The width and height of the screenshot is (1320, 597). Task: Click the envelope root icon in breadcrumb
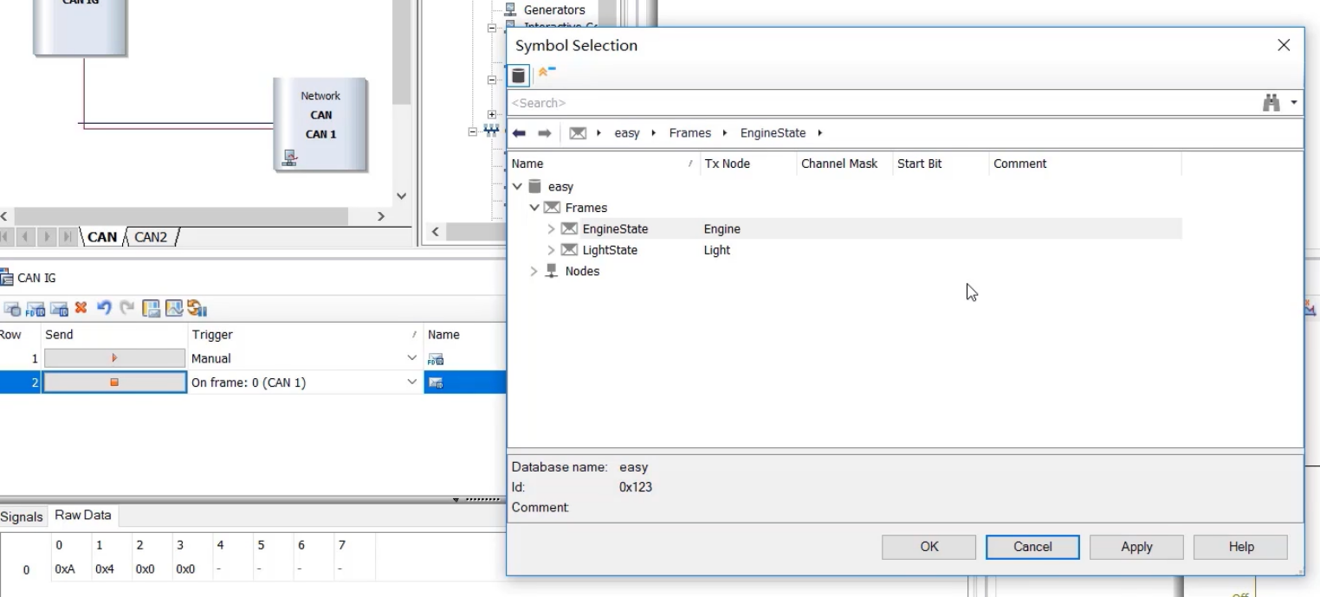pos(578,133)
